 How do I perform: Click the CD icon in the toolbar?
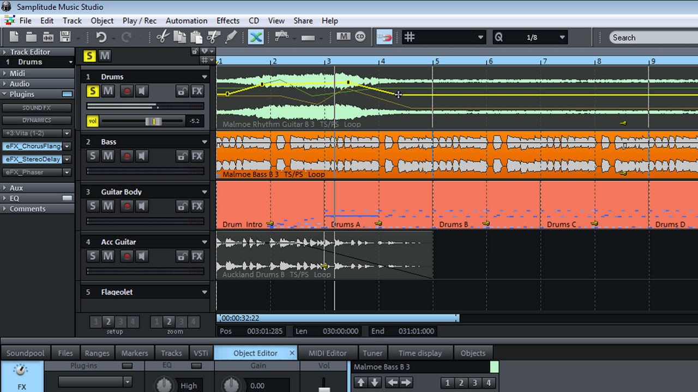point(360,37)
